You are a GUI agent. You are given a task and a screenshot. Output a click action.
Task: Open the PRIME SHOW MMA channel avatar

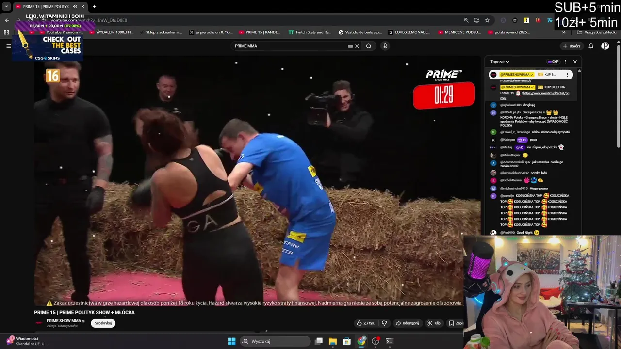point(39,323)
